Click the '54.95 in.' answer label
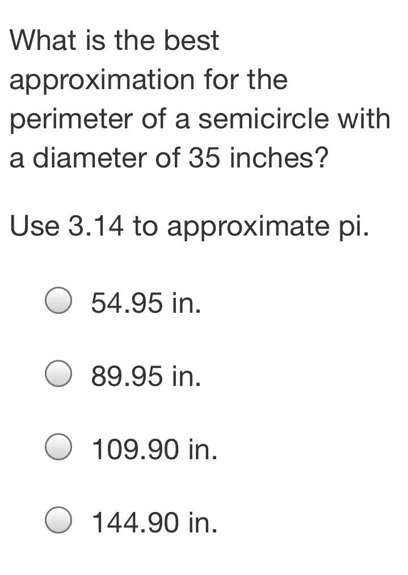The width and height of the screenshot is (408, 575). tap(146, 303)
